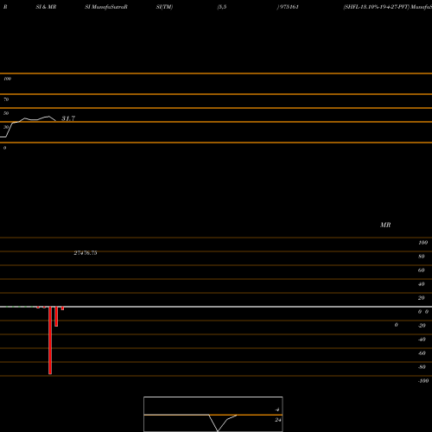Click the 27476.75 value label
This screenshot has height=432, width=432.
86,253
